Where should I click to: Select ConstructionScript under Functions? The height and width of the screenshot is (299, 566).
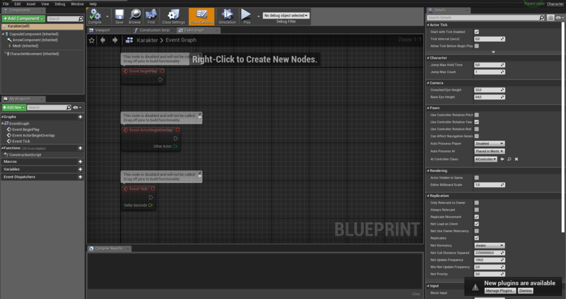25,155
